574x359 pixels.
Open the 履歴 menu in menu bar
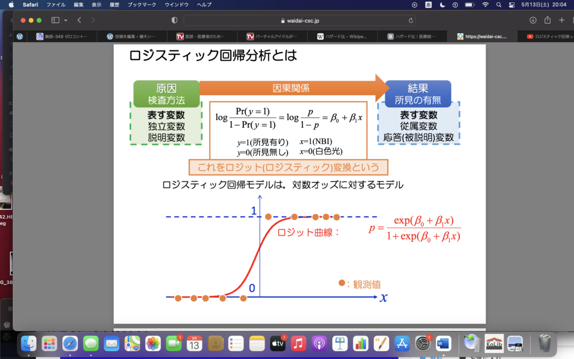pyautogui.click(x=116, y=4)
